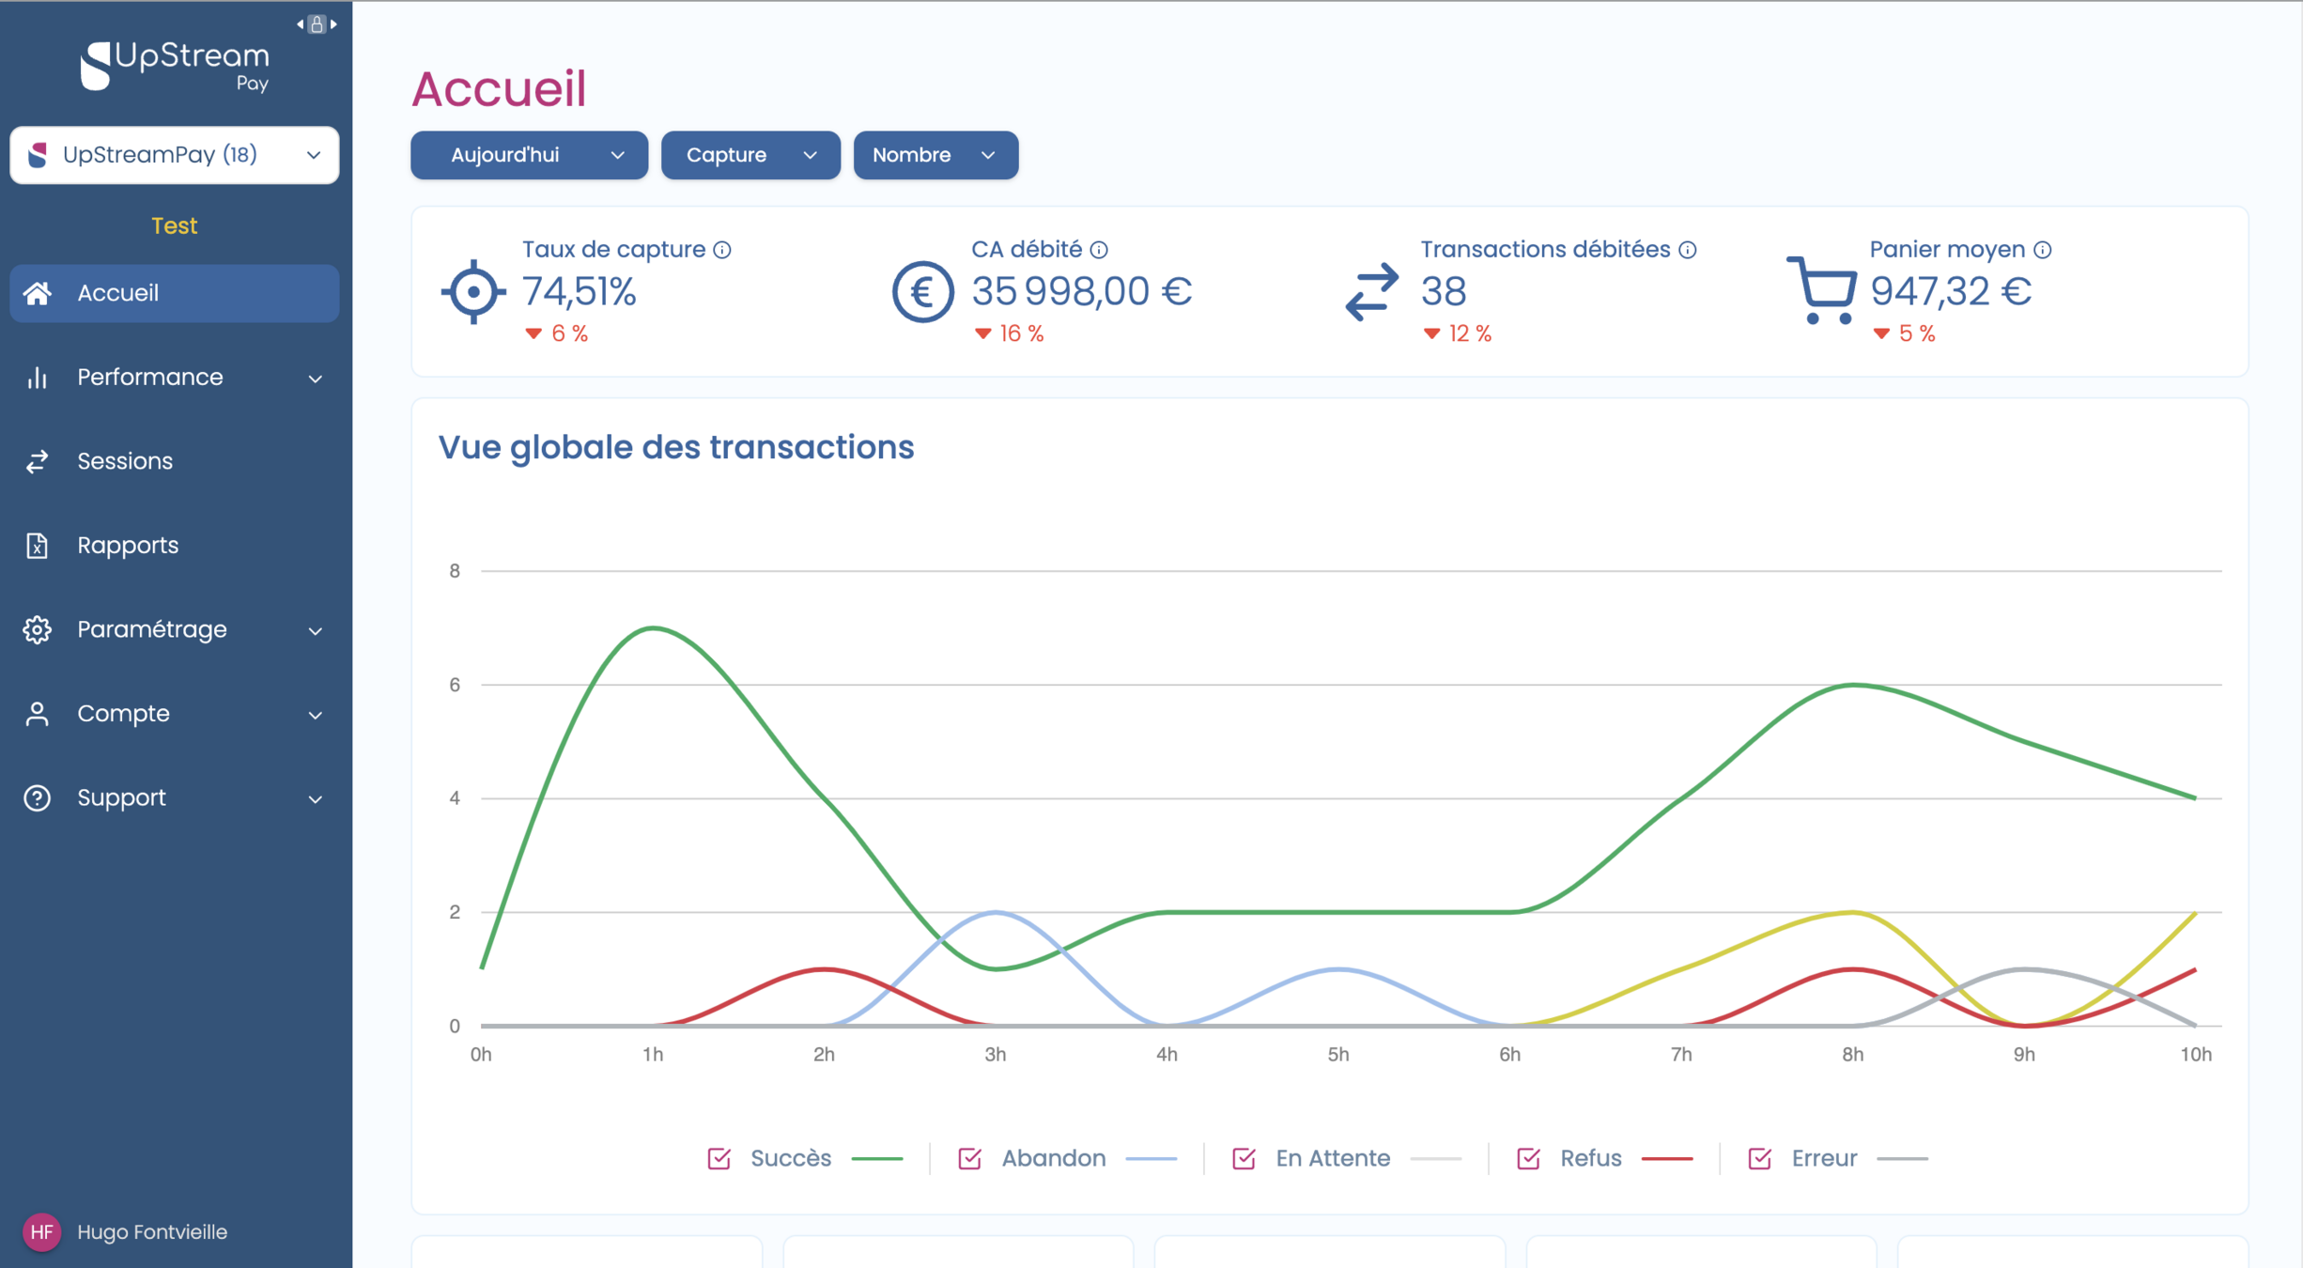This screenshot has height=1268, width=2303.
Task: Click the info icon next to Panier moyen
Action: click(2043, 250)
